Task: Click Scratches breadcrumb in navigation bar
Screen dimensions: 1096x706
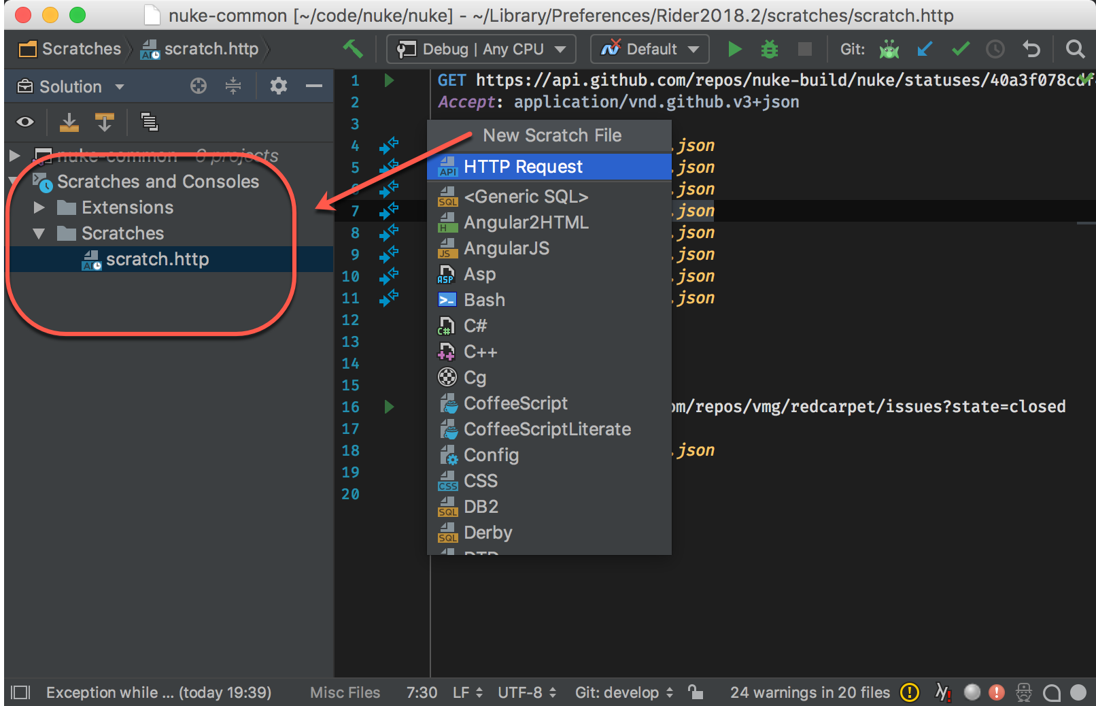Action: (x=69, y=49)
